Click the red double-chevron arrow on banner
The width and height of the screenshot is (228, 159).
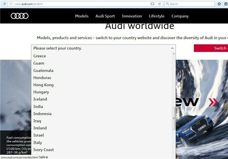click(213, 102)
